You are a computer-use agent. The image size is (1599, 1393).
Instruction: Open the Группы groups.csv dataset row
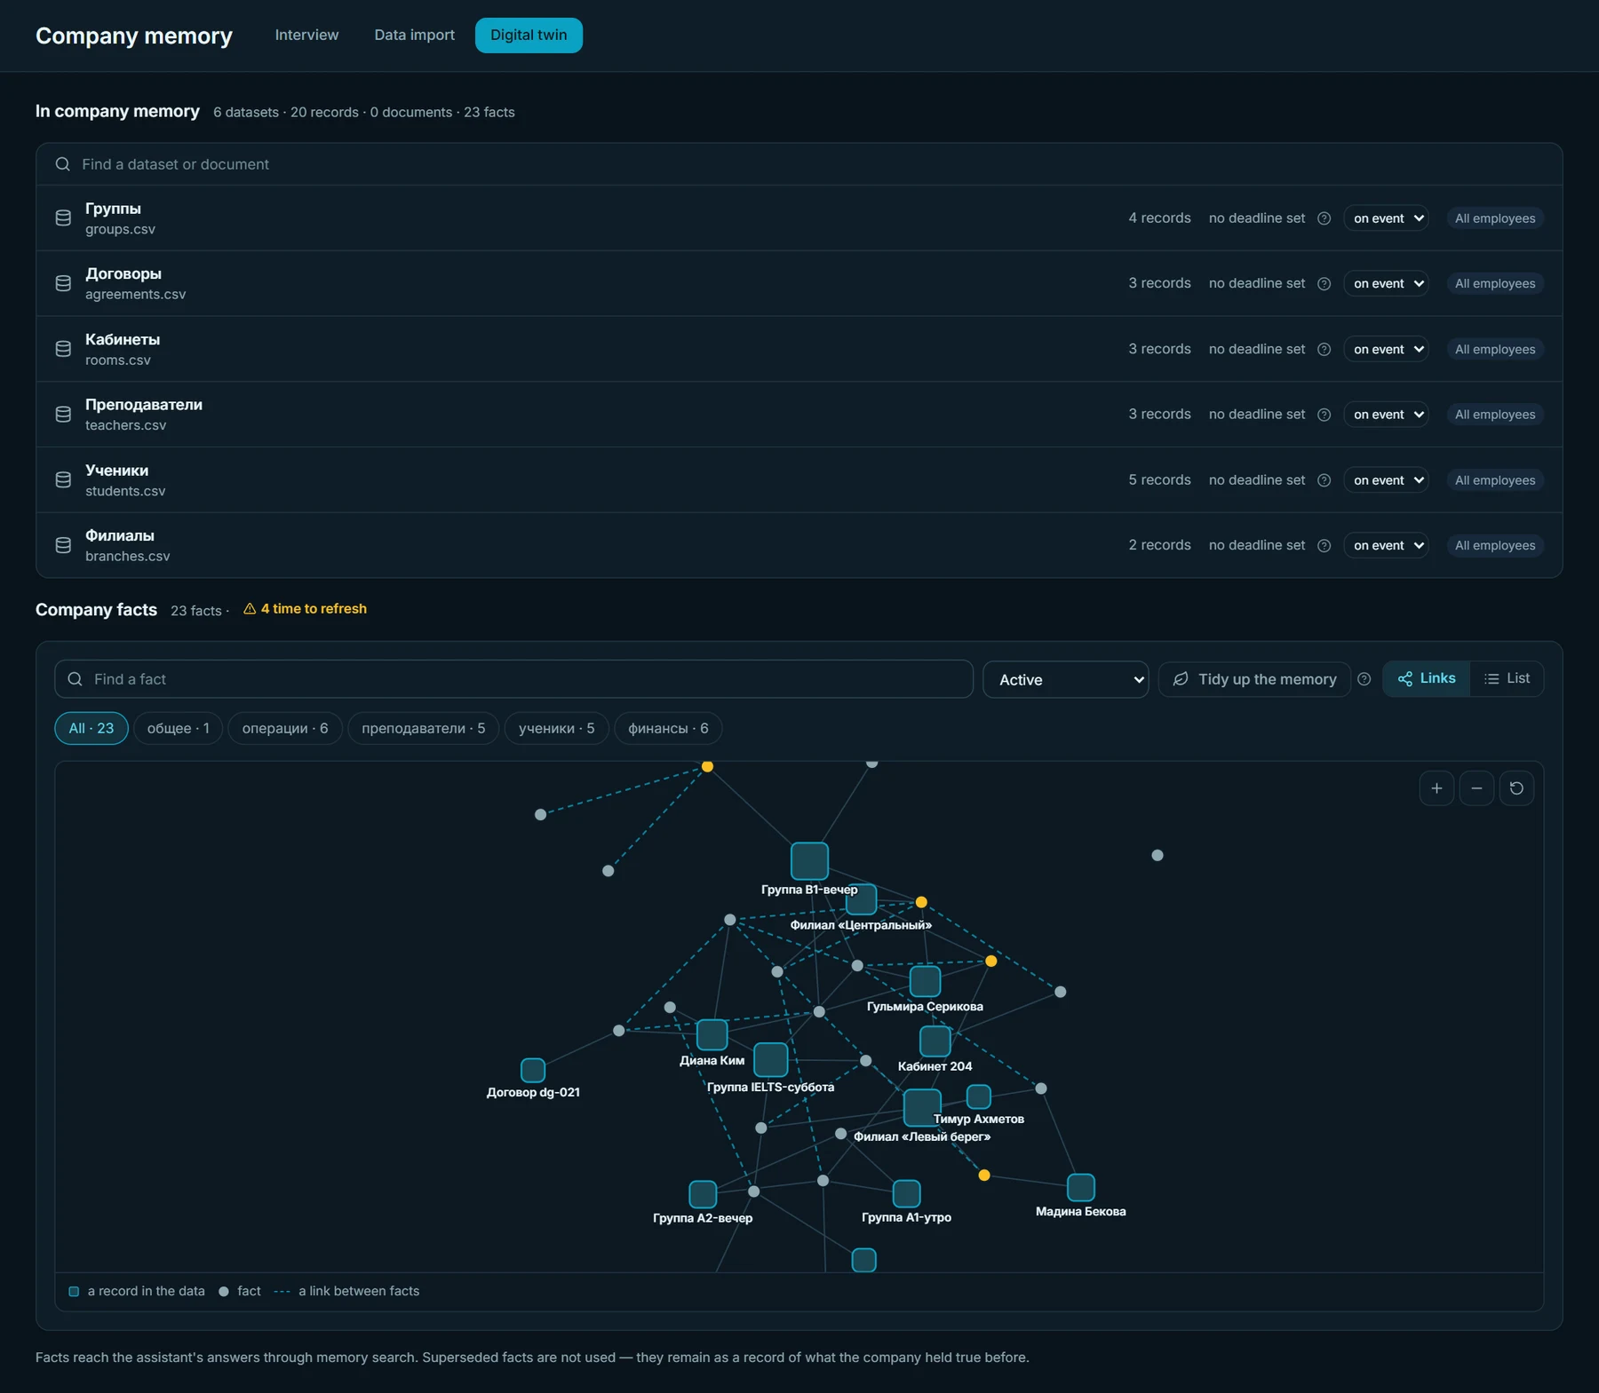(x=799, y=218)
